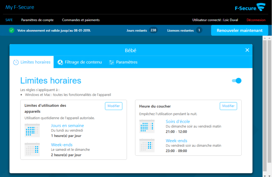Click the 'Windows et Mac' rule text
Image resolution: width=272 pixels, height=177 pixels.
click(x=68, y=95)
